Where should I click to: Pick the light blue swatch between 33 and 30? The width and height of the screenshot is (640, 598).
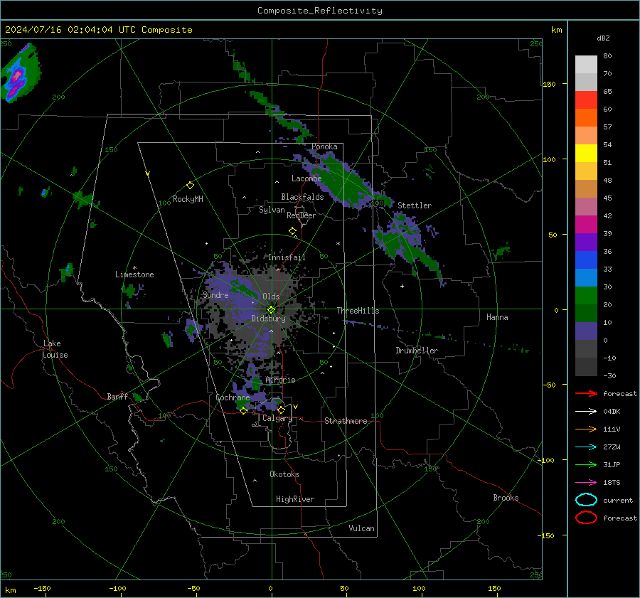pos(586,278)
